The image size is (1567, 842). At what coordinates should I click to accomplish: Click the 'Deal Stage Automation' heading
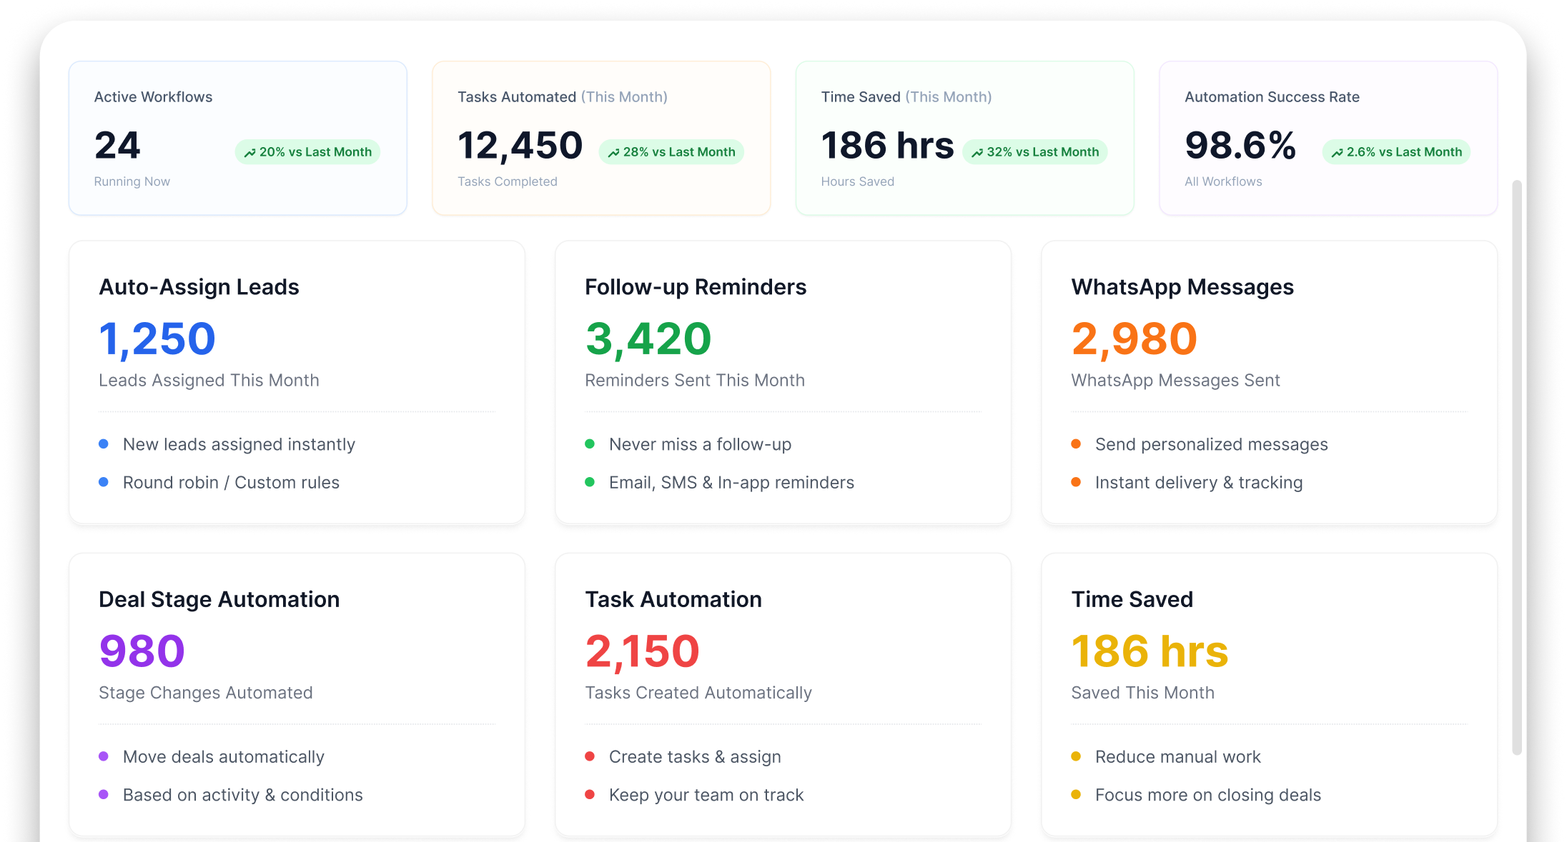(219, 600)
